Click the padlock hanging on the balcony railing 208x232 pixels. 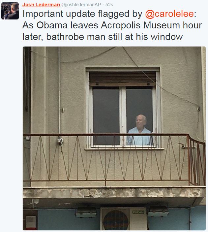click(x=60, y=142)
